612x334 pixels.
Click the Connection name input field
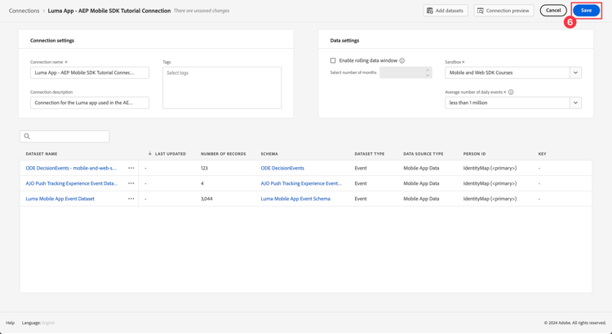90,73
